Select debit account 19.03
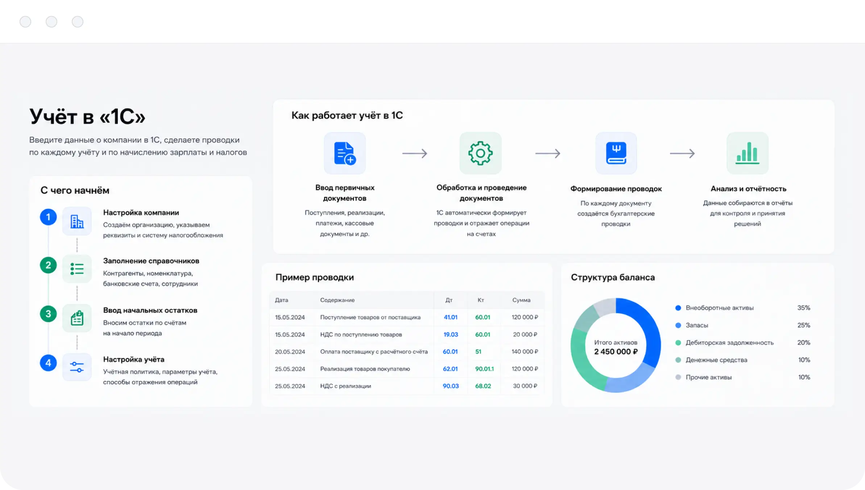Image resolution: width=865 pixels, height=490 pixels. click(x=451, y=335)
